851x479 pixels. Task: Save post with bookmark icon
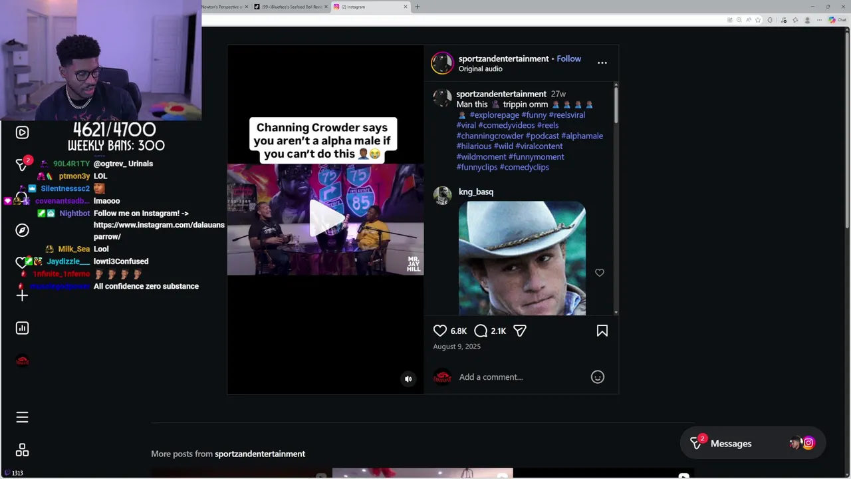(602, 331)
